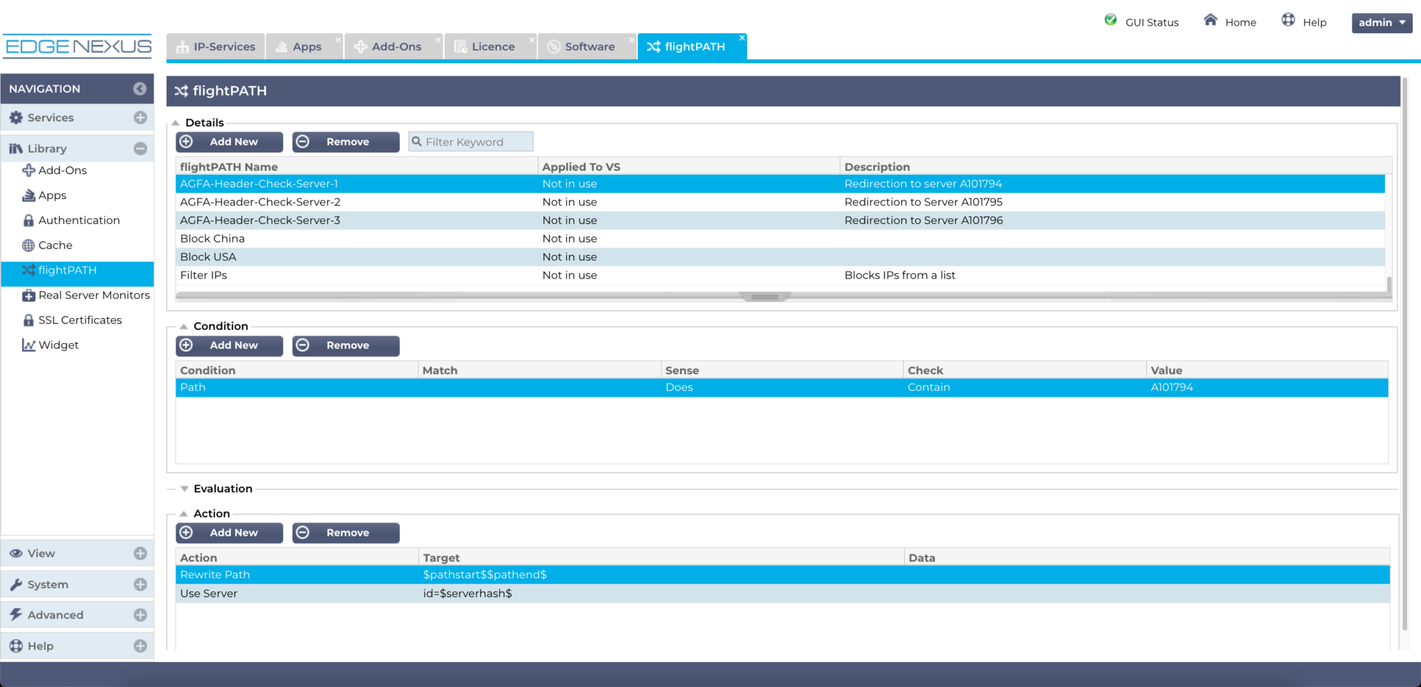Image resolution: width=1421 pixels, height=687 pixels.
Task: Click the Filter Keyword field
Action: coord(471,142)
